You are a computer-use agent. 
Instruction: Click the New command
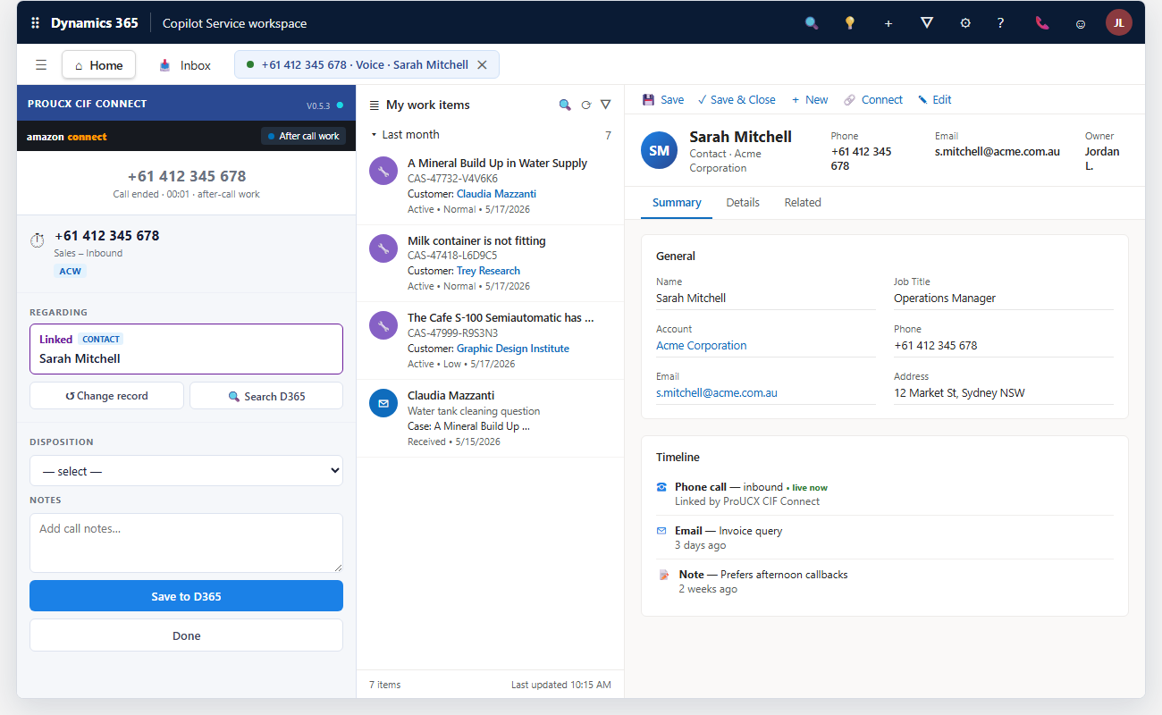[810, 100]
